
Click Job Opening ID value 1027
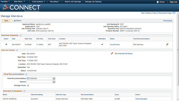coord(122,24)
